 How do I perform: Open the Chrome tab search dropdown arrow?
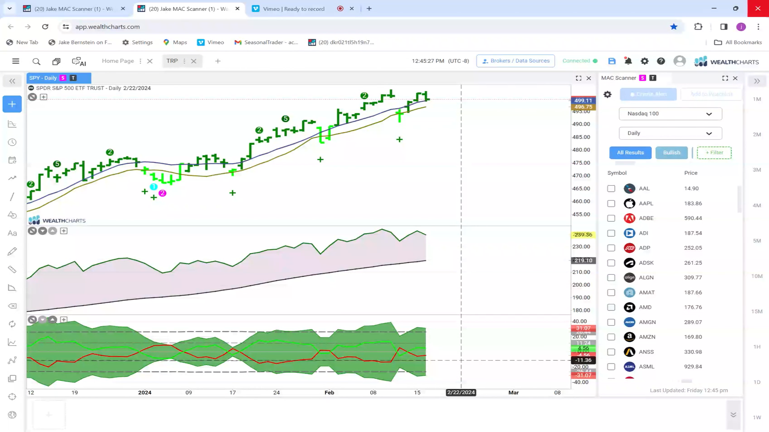[10, 8]
